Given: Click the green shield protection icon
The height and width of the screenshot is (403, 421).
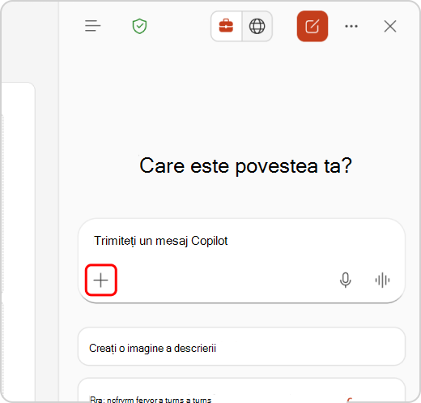Looking at the screenshot, I should [139, 26].
